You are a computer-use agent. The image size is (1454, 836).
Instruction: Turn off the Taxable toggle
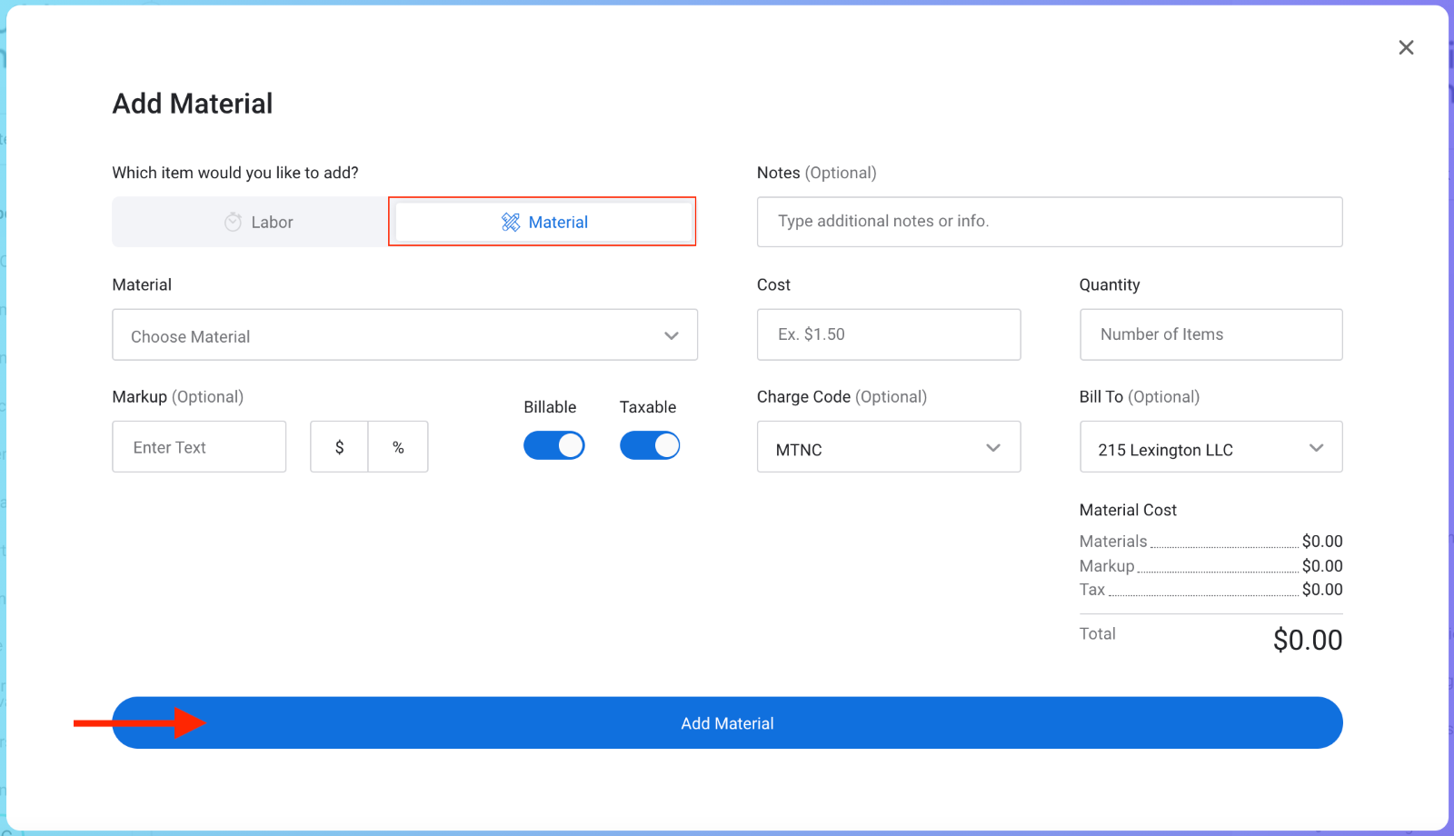(x=649, y=445)
